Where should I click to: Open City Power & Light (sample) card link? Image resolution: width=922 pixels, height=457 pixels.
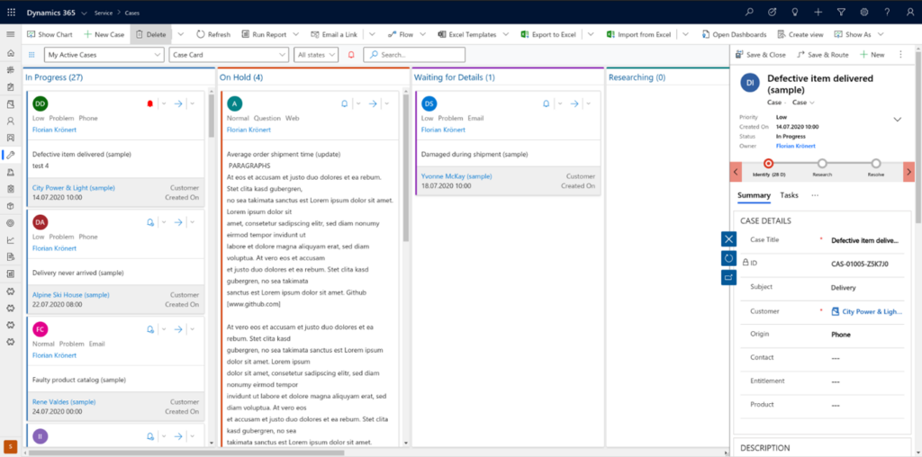(x=74, y=188)
